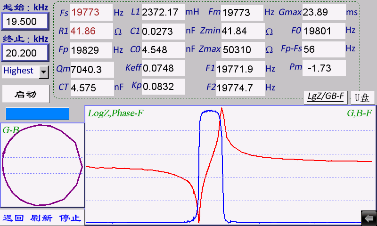The height and width of the screenshot is (226, 377).
Task: Click the G,B-F label on the plot
Action: click(360, 113)
